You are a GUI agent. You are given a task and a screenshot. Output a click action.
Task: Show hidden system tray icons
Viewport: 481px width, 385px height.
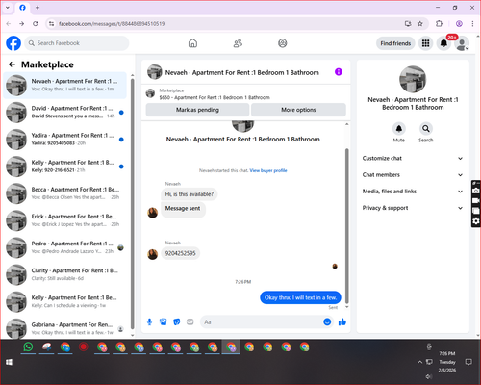pyautogui.click(x=419, y=362)
